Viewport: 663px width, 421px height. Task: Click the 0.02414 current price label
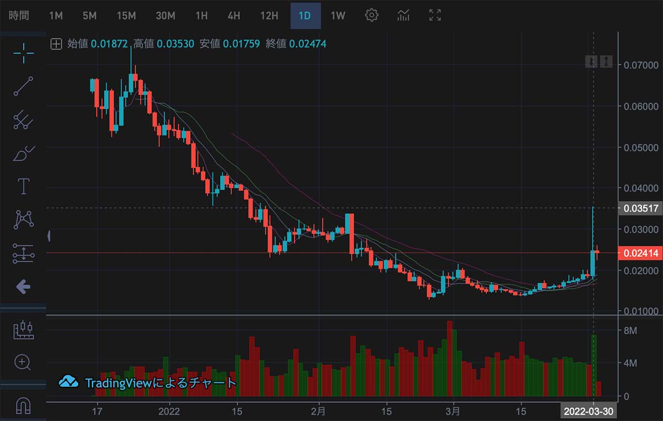click(x=641, y=254)
